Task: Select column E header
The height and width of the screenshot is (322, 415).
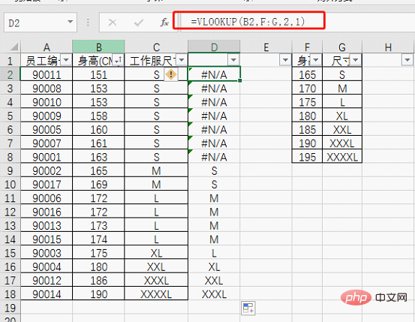Action: click(x=266, y=47)
